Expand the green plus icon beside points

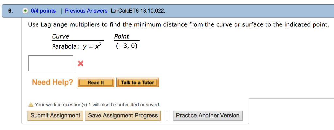point(25,11)
